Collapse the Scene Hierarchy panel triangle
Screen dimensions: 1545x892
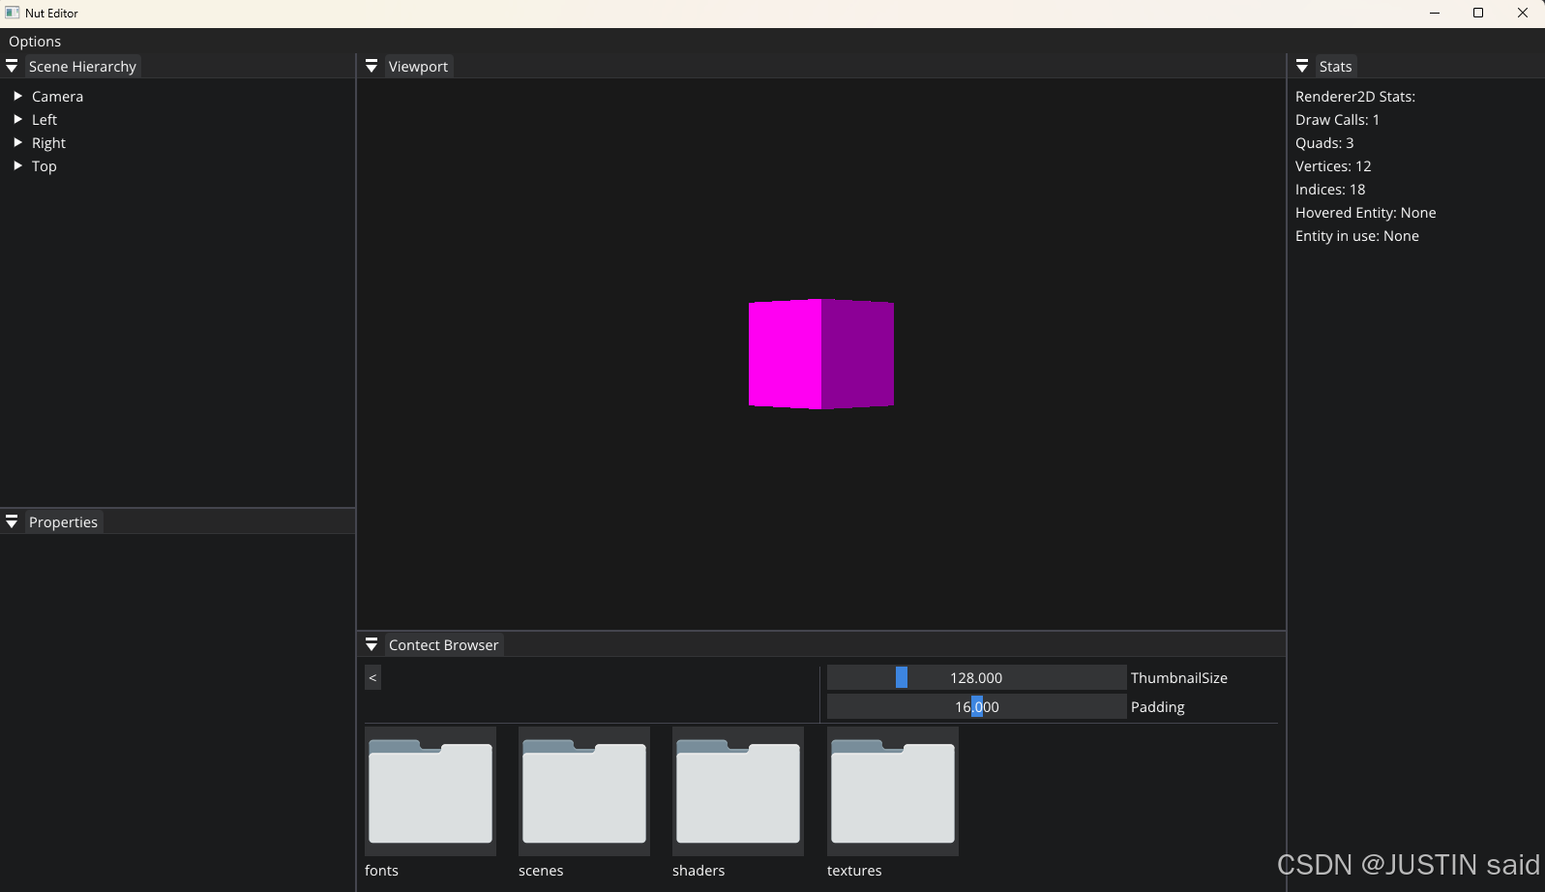click(12, 67)
